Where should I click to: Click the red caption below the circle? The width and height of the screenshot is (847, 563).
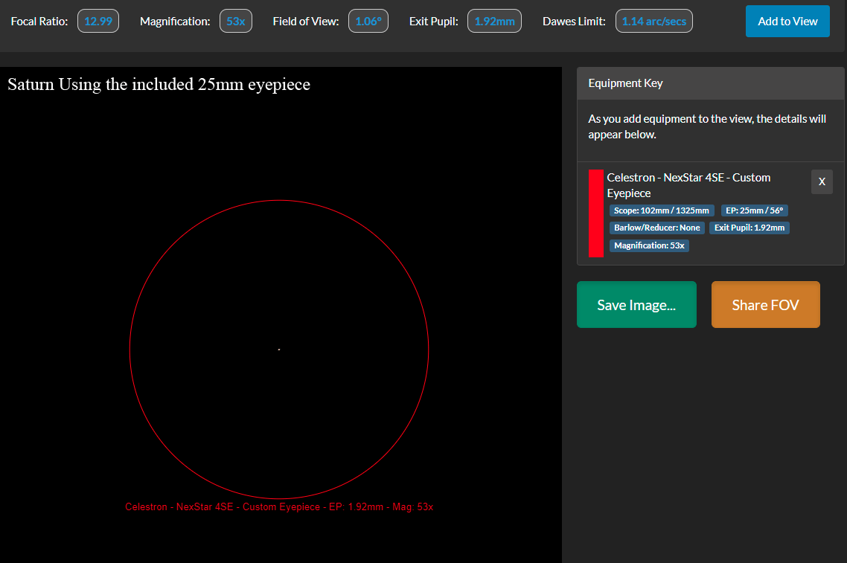point(279,506)
